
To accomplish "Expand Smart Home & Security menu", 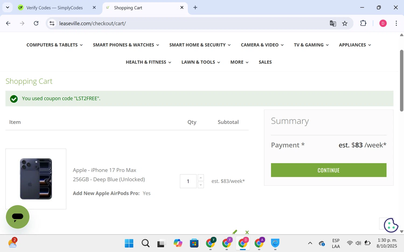I will tap(200, 45).
